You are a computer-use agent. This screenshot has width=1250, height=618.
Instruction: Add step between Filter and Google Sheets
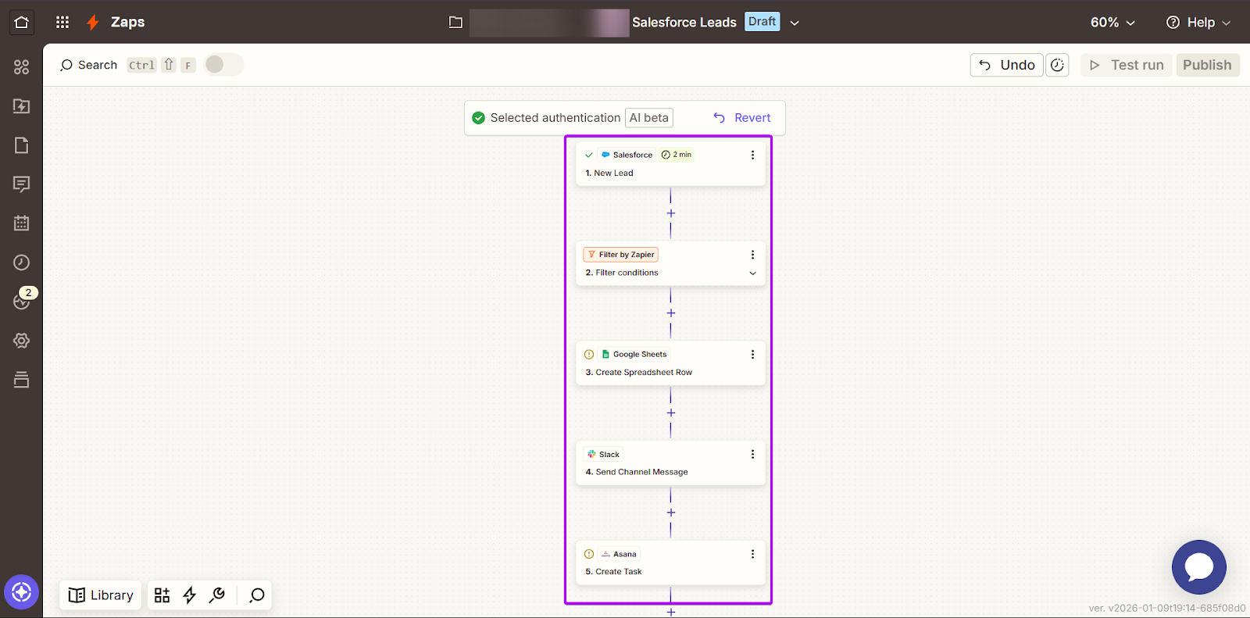(x=670, y=313)
